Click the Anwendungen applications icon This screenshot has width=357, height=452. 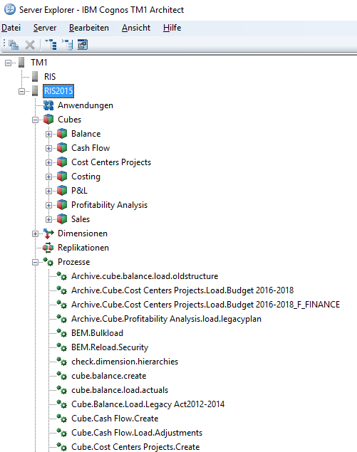coord(48,105)
